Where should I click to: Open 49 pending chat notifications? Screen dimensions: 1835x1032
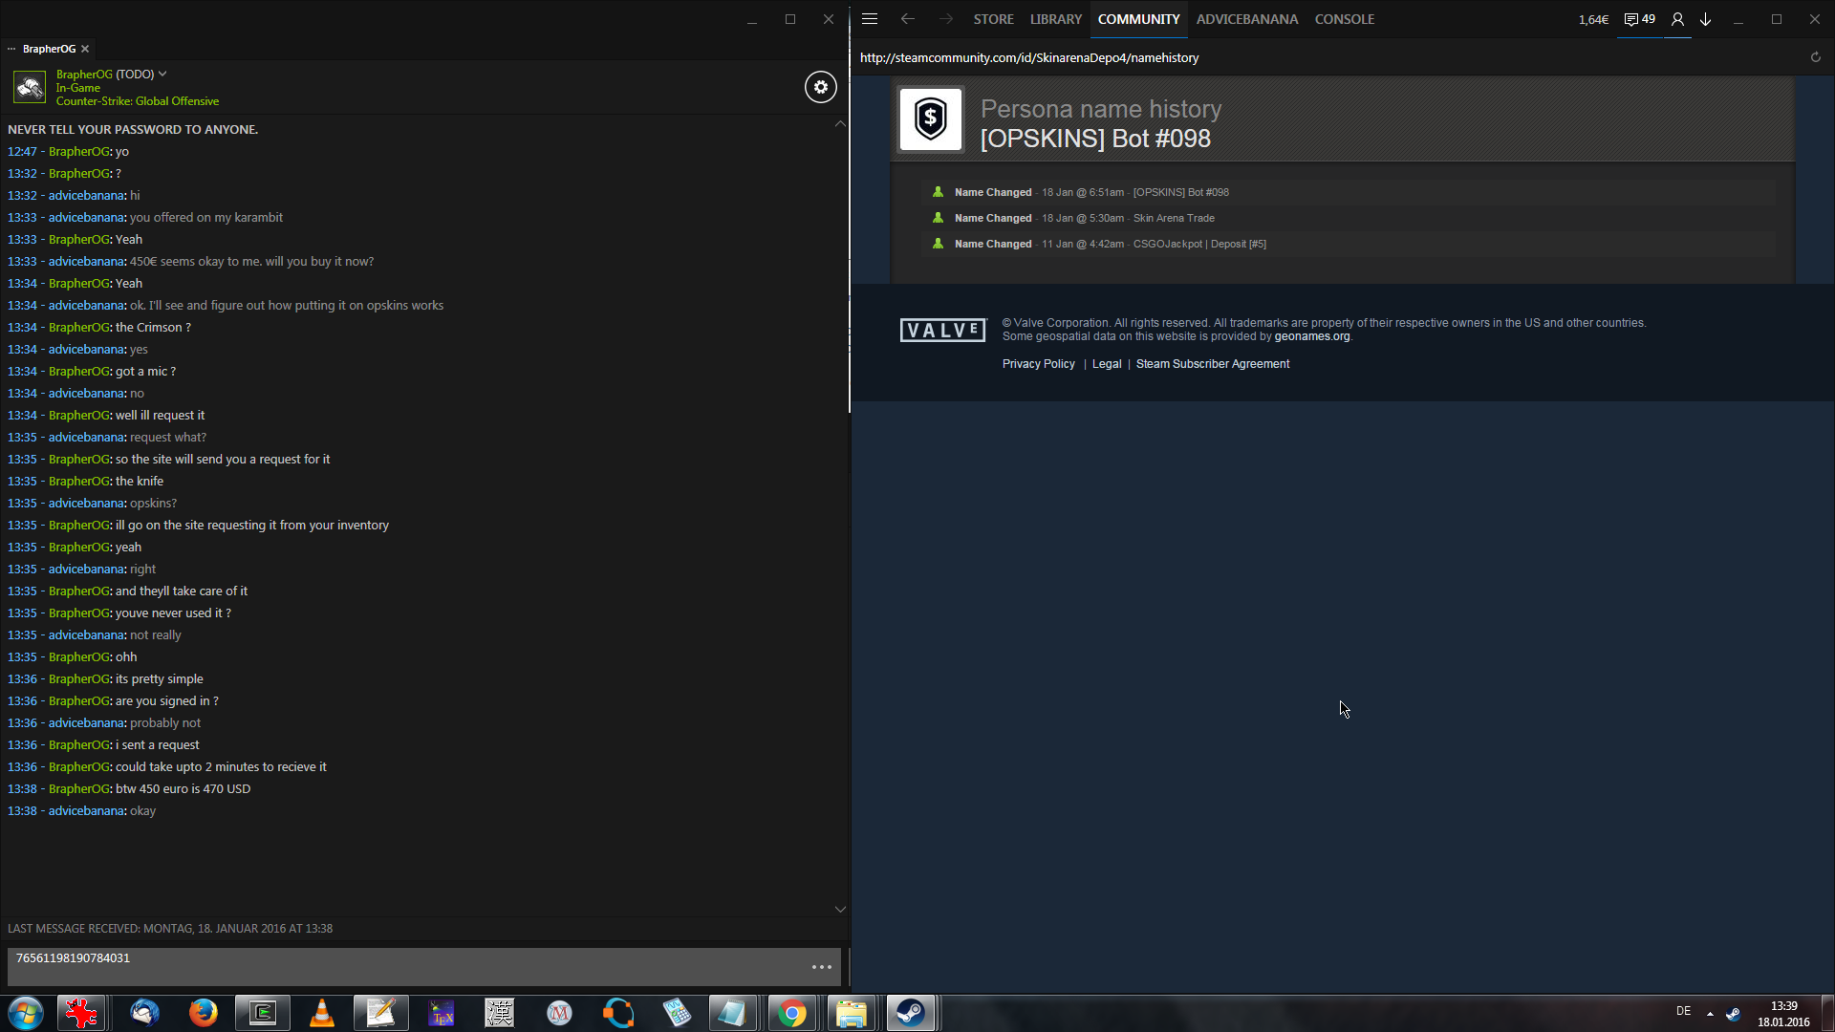coord(1640,19)
